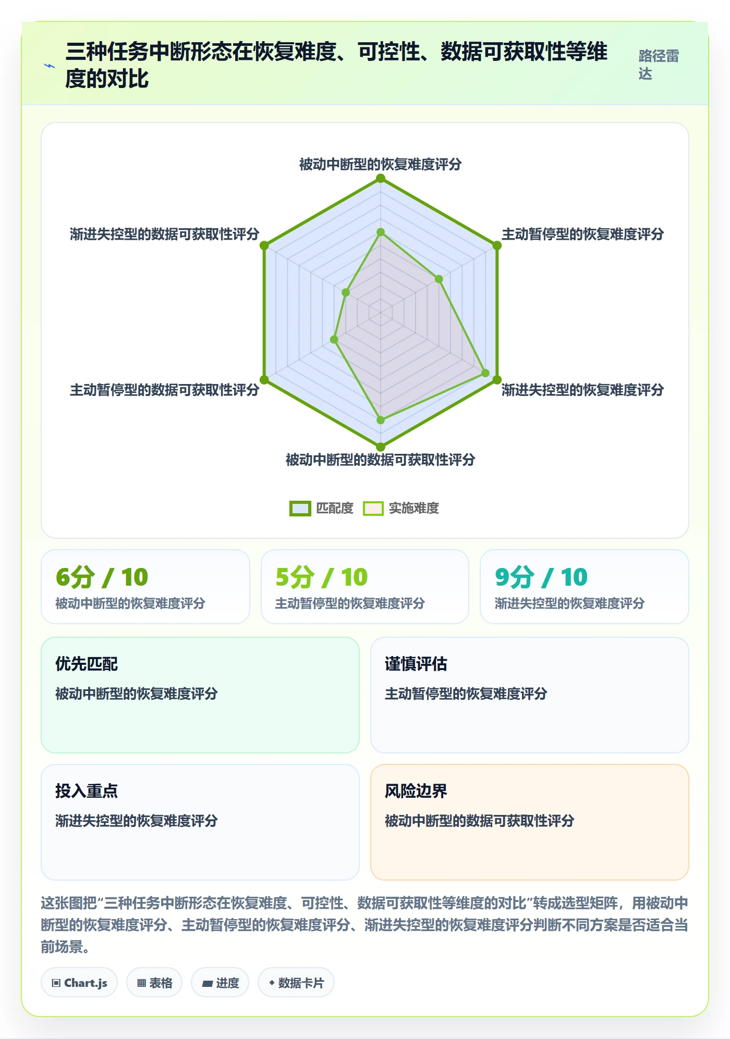Open the 9分 / 10 score card
The width and height of the screenshot is (730, 1039).
[585, 587]
